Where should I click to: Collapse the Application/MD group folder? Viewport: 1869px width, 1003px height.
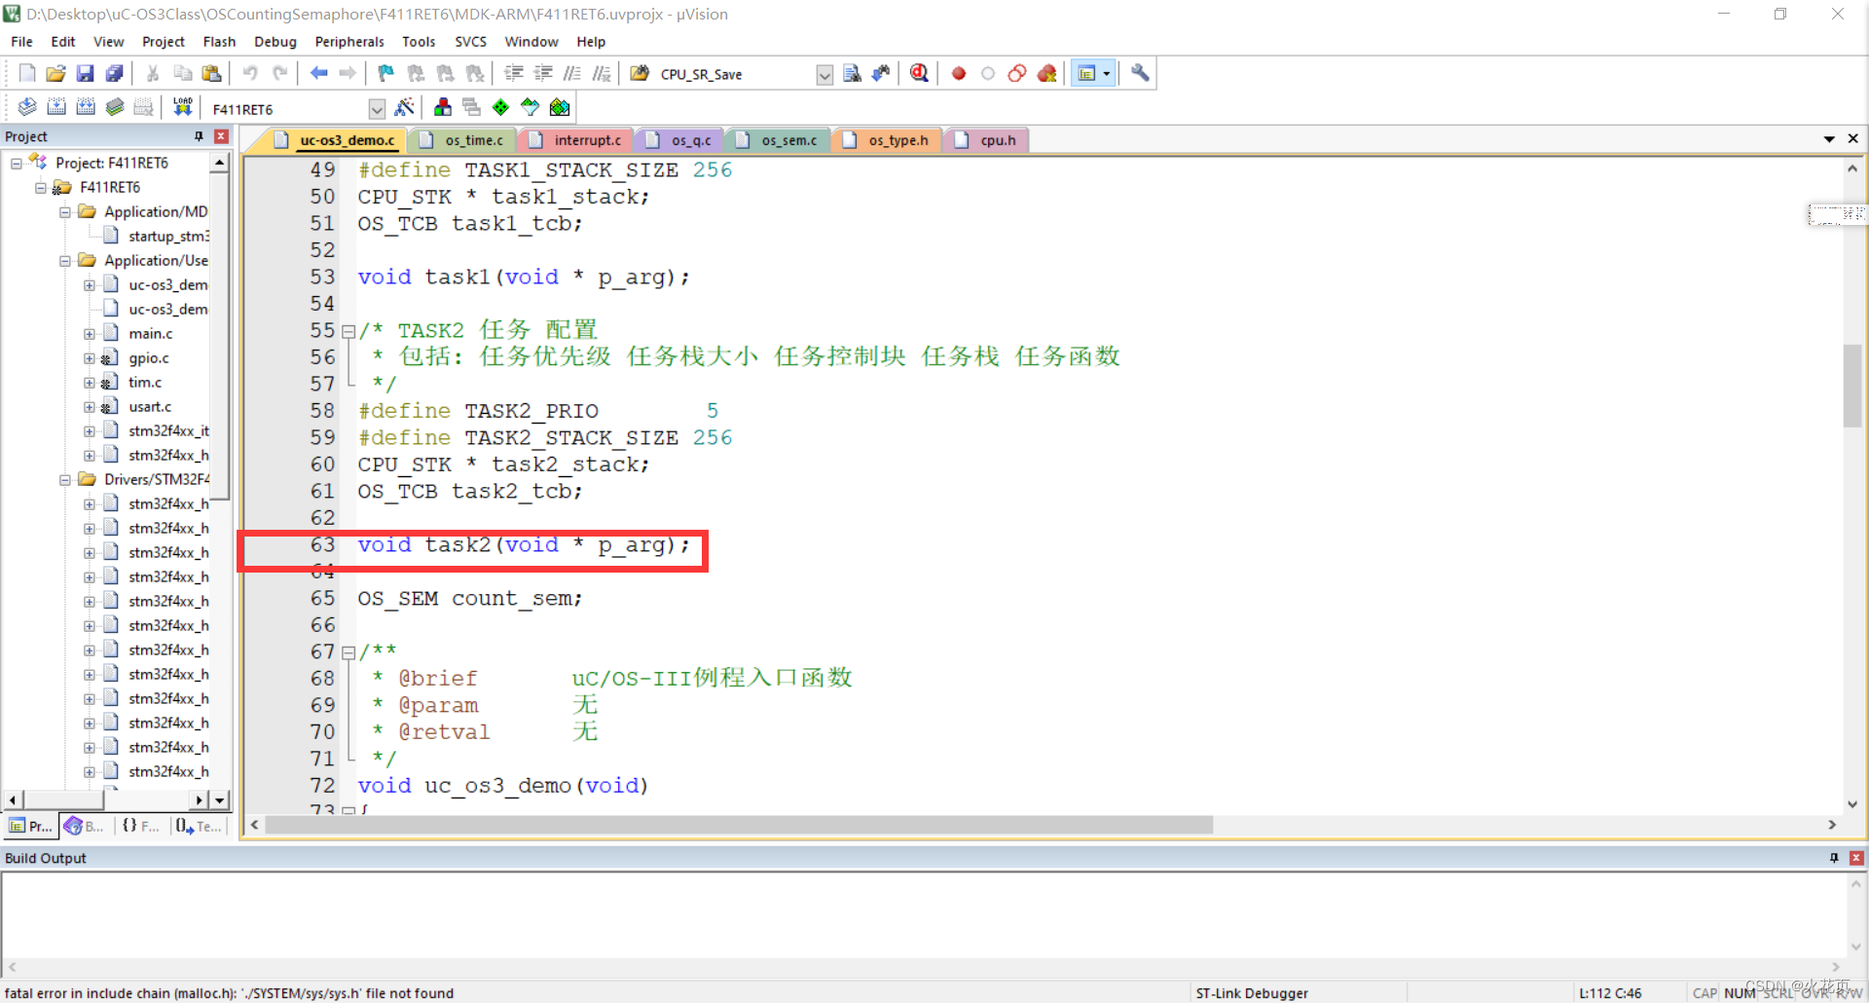click(x=65, y=212)
